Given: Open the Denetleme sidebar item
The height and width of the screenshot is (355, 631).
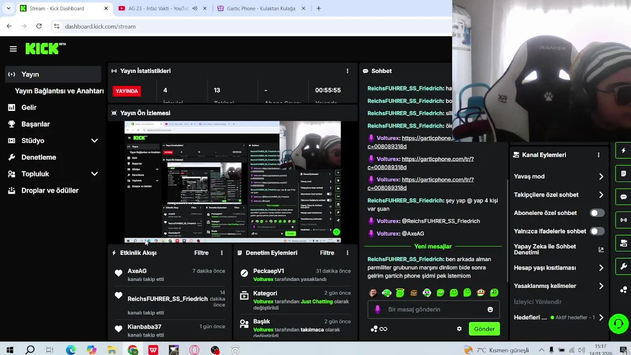Looking at the screenshot, I should [38, 157].
